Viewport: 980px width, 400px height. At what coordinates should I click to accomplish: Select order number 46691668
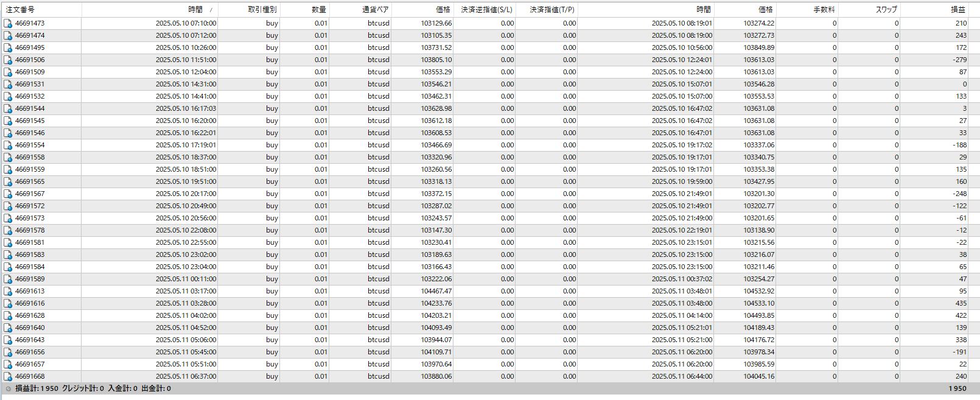tap(30, 376)
